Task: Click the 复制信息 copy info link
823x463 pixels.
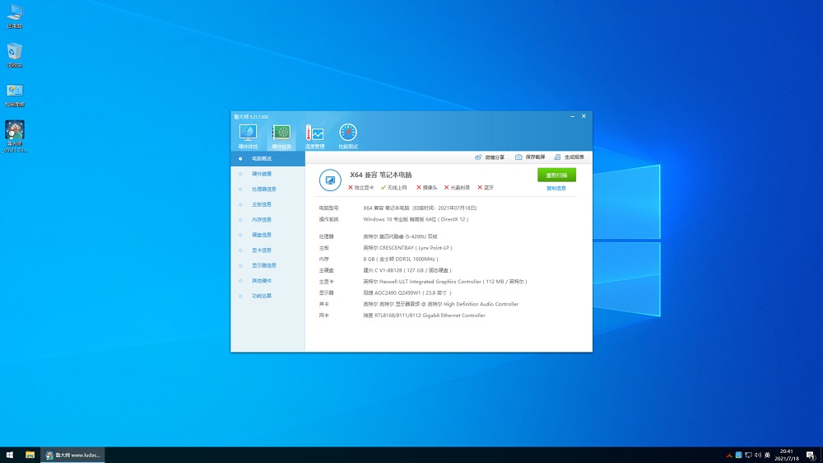Action: pyautogui.click(x=556, y=189)
